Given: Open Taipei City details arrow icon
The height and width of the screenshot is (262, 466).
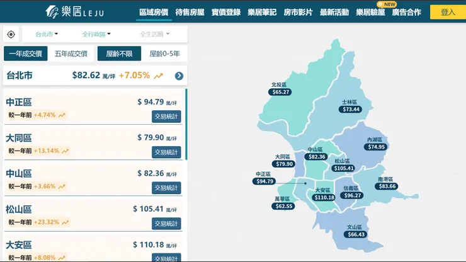Looking at the screenshot, I should (x=179, y=76).
